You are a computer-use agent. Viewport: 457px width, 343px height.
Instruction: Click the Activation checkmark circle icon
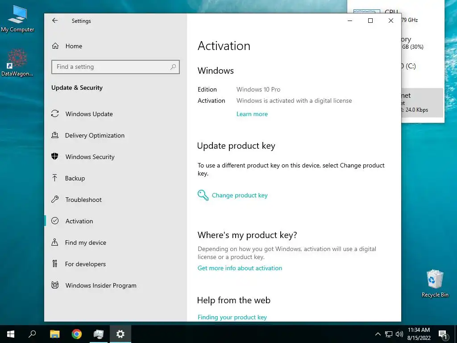tap(55, 221)
